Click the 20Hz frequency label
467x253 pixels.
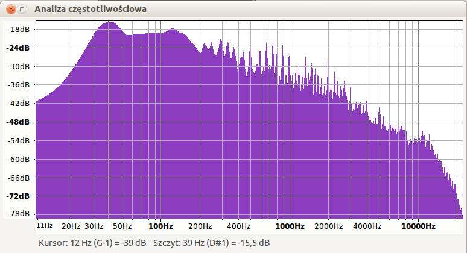pos(71,226)
